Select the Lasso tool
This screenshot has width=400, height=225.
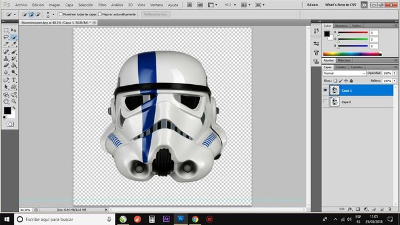coord(6,37)
